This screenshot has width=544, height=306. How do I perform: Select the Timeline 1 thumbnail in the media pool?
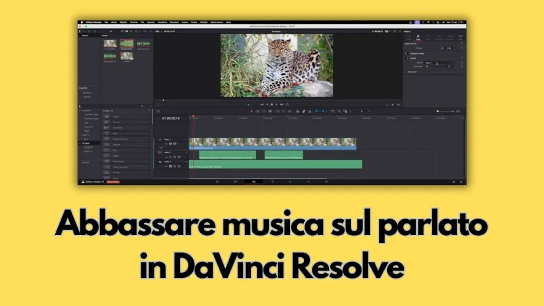(x=127, y=56)
